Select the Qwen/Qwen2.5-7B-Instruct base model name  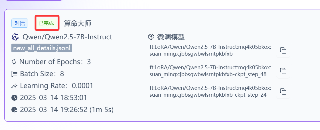click(67, 37)
